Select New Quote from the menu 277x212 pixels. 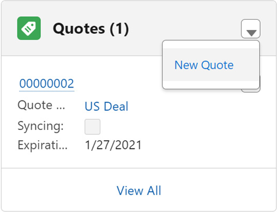[x=204, y=65]
